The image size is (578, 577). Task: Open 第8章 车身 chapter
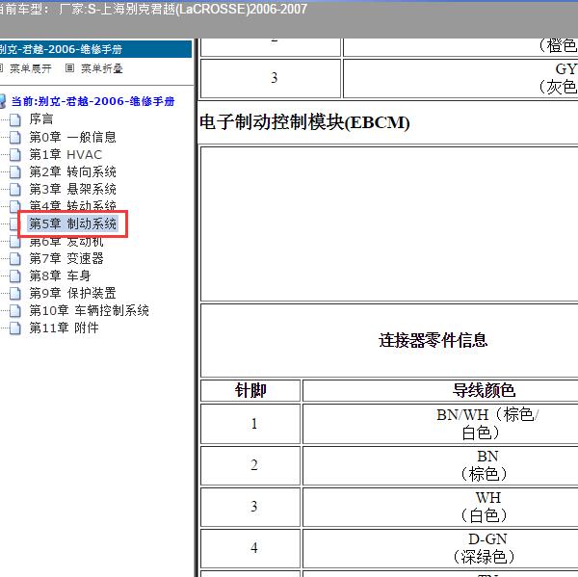coord(60,275)
